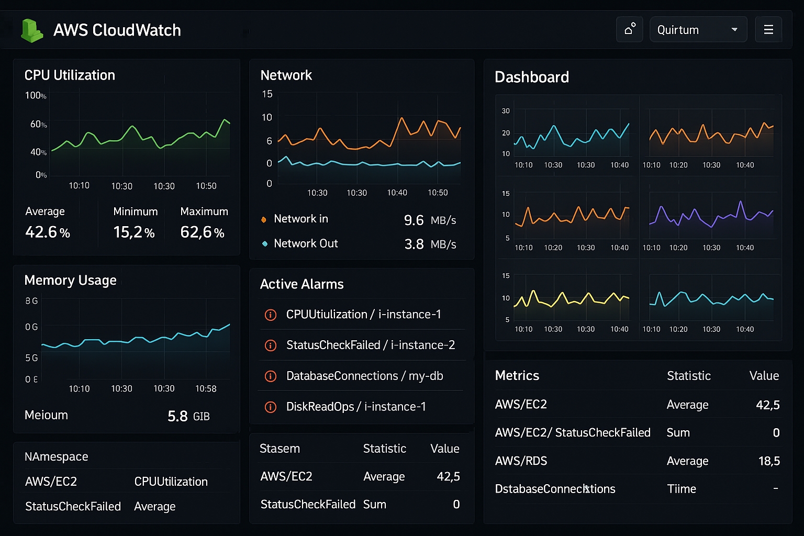Click the Dashboard panel heading
Screen dimensions: 804x536
[x=532, y=77]
